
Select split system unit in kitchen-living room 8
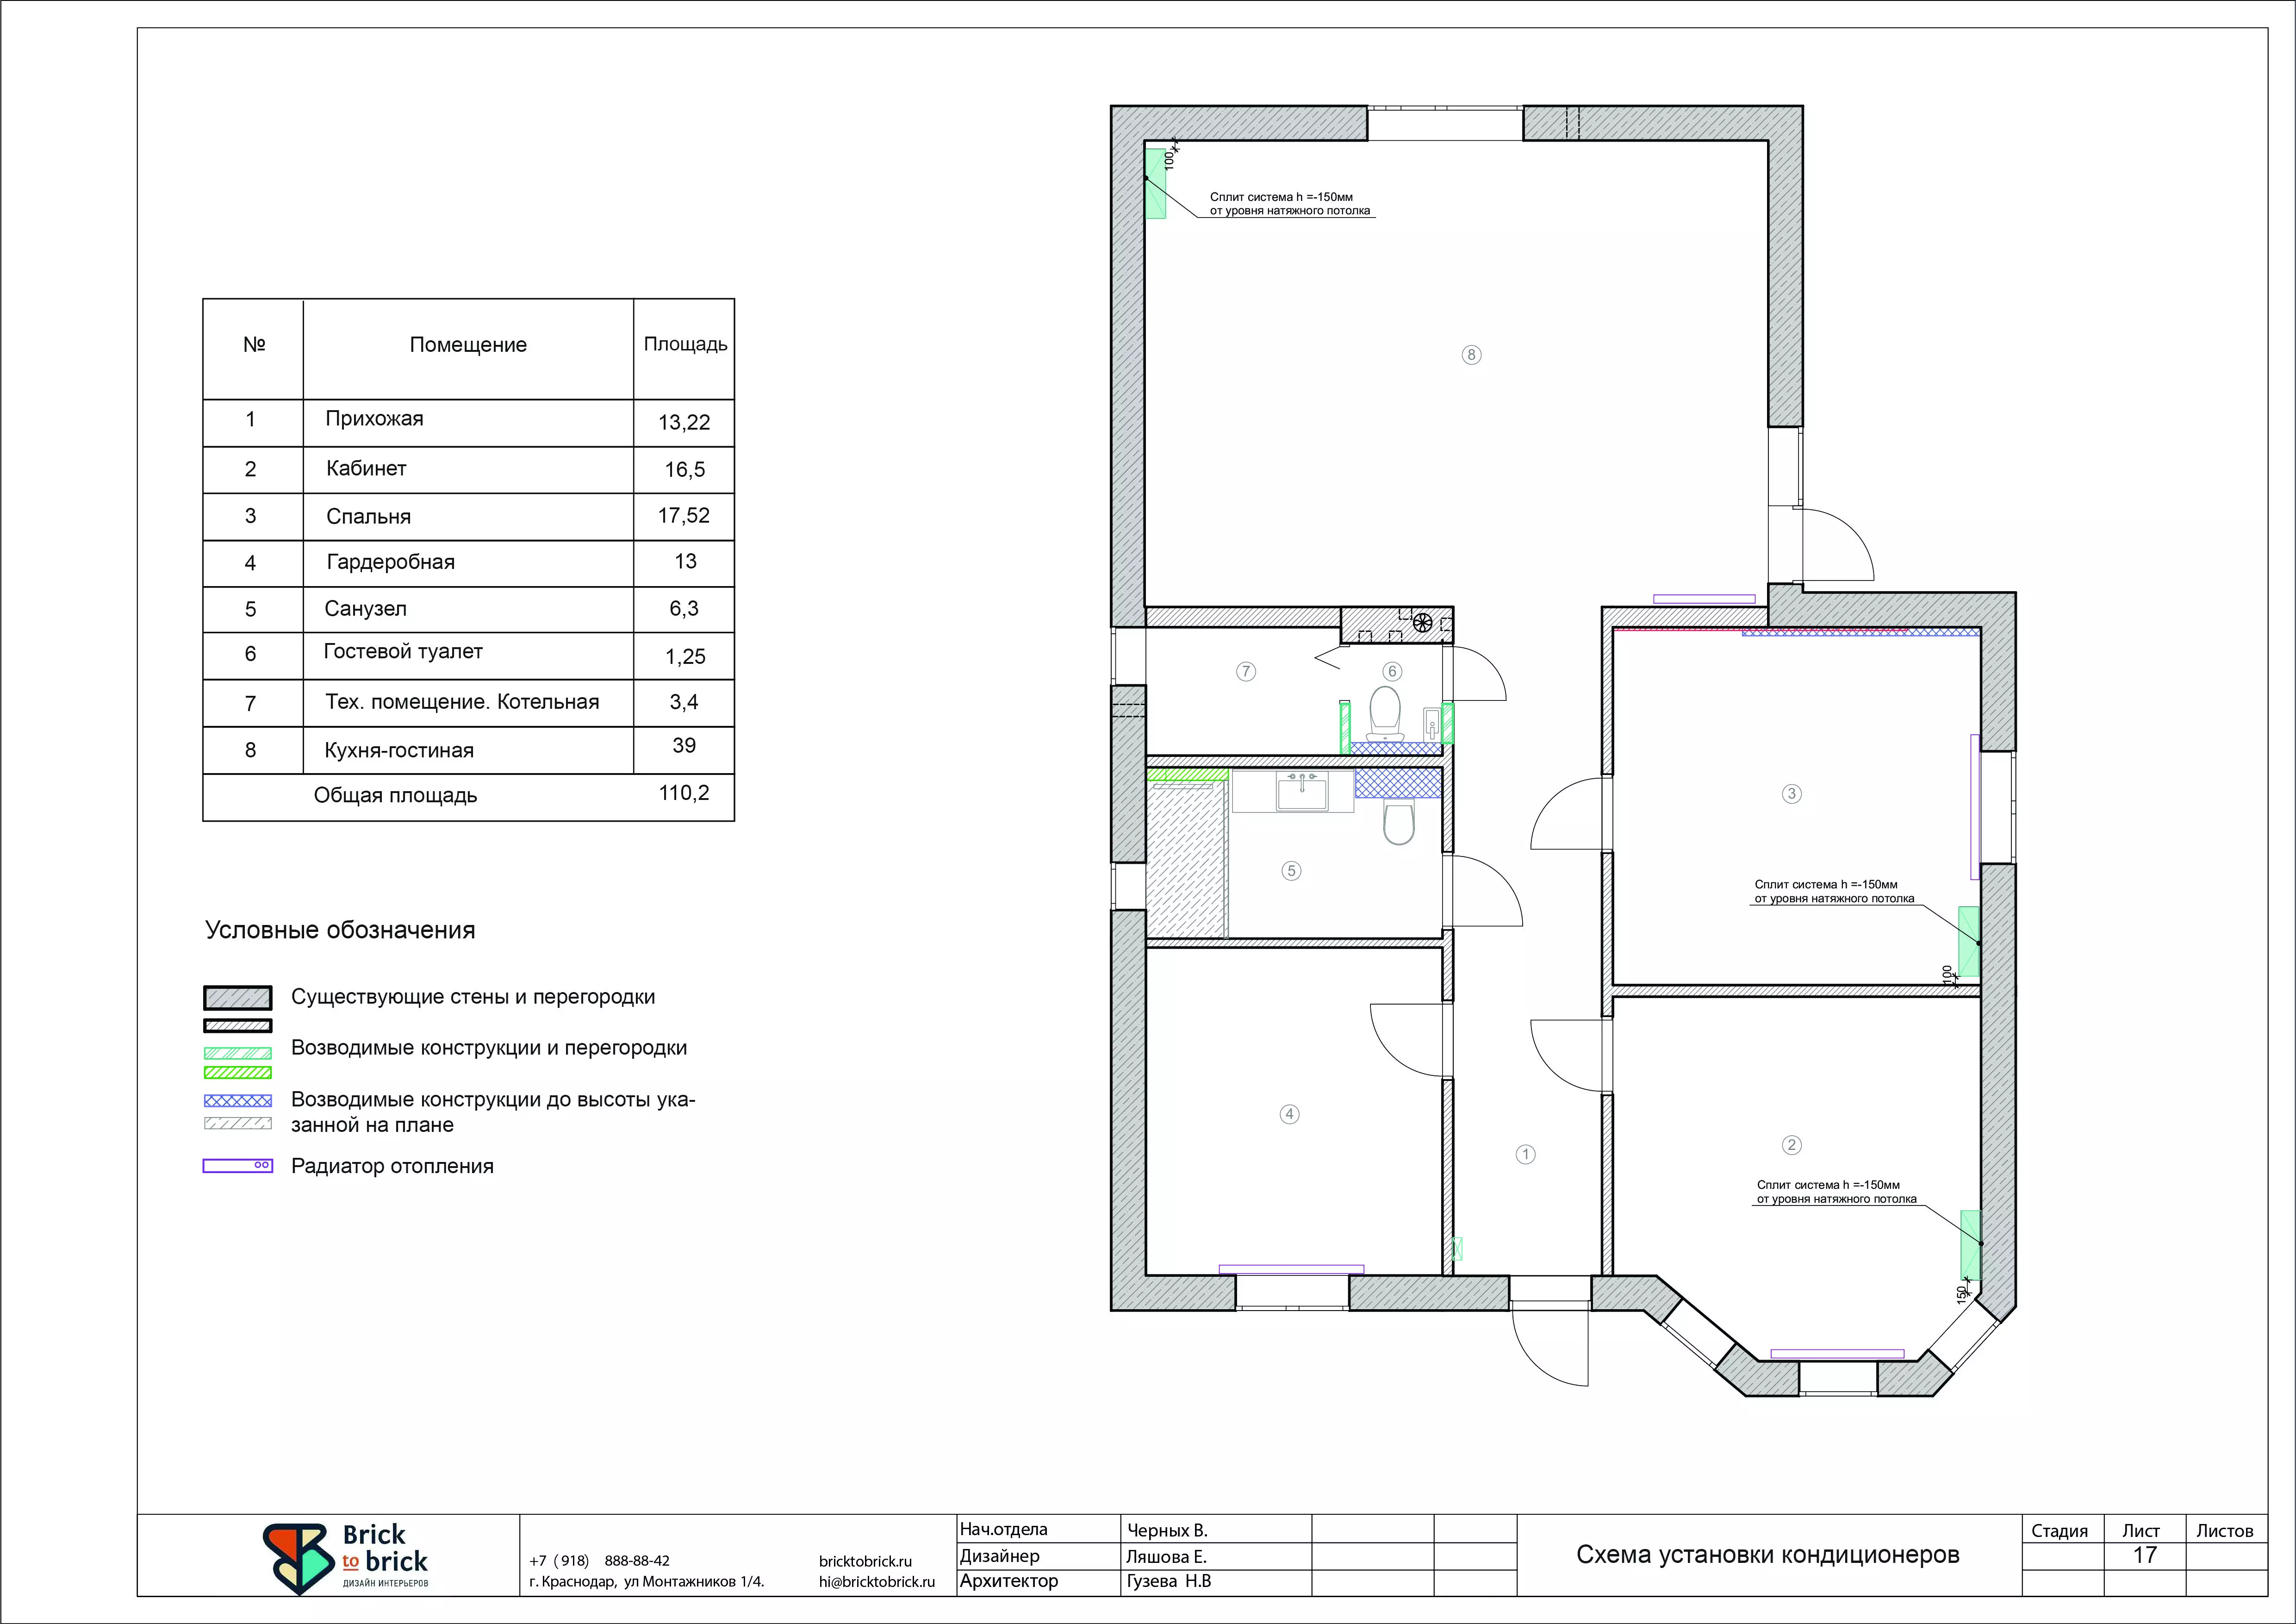tap(1155, 183)
